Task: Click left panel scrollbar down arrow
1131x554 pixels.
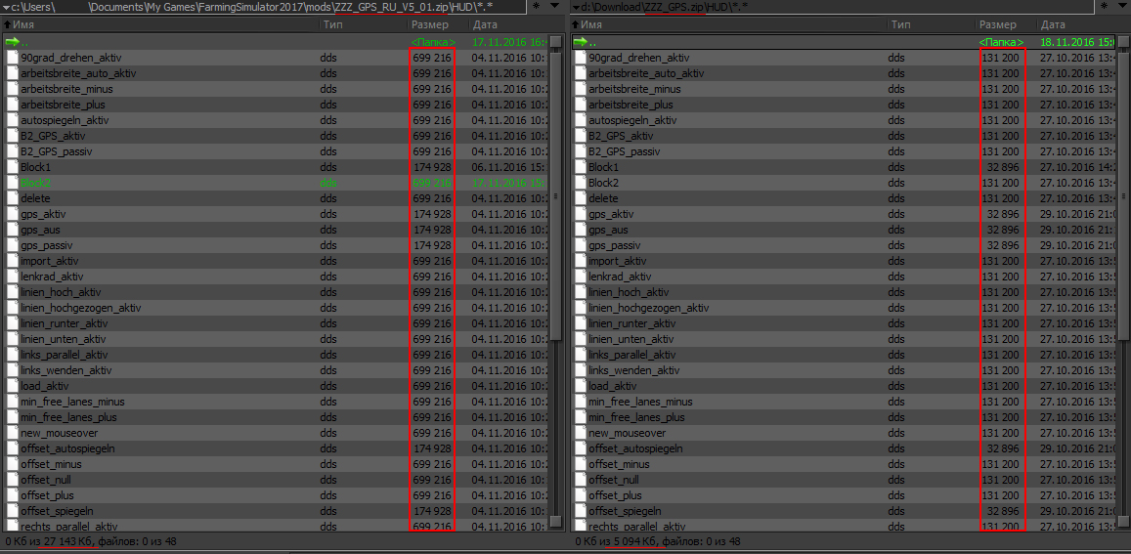Action: 555,523
